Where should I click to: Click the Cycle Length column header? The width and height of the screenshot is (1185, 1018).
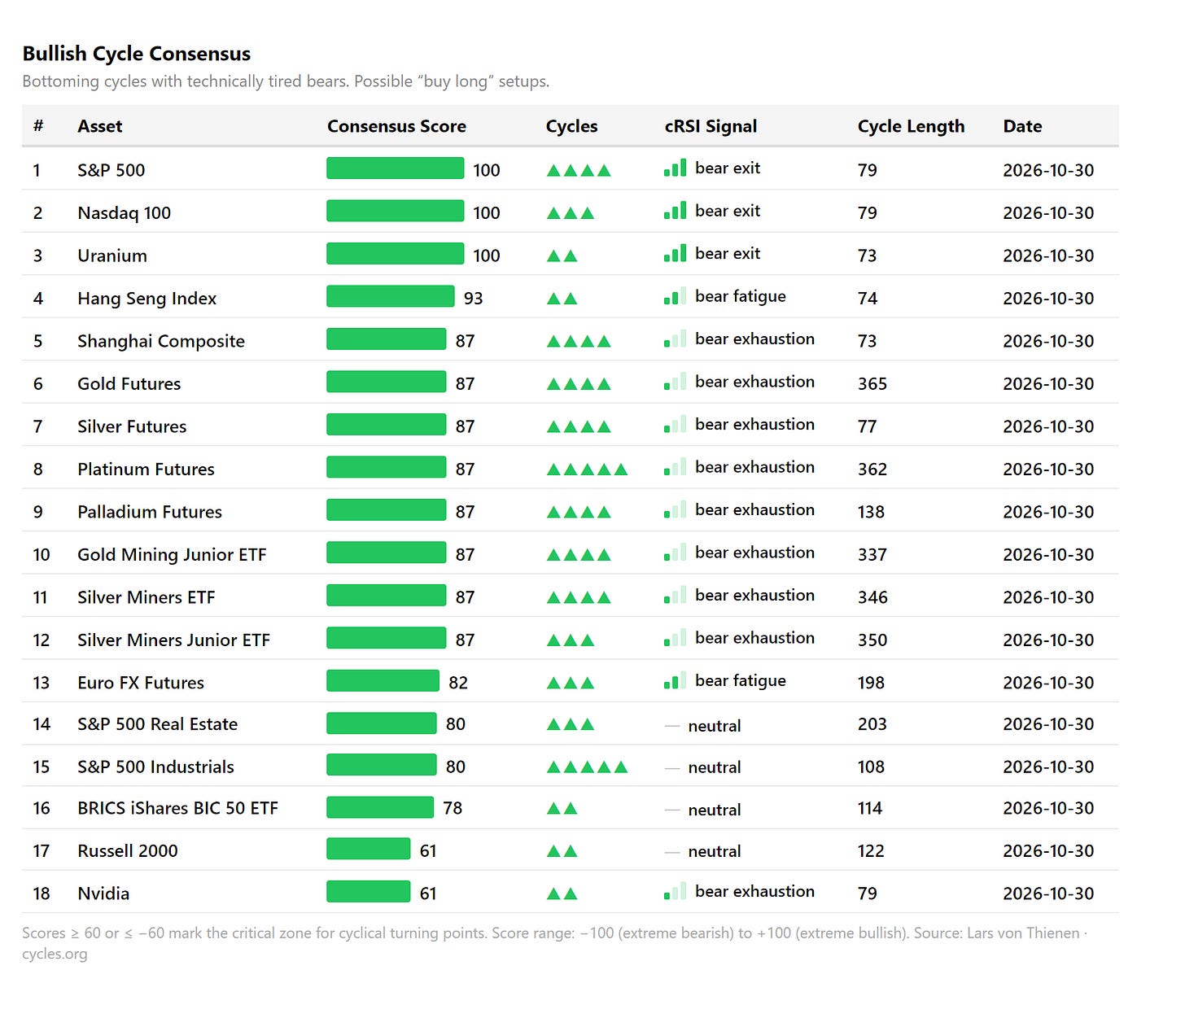[911, 126]
